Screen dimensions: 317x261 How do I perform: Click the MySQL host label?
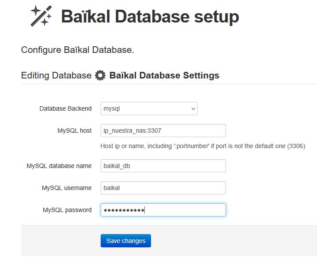pyautogui.click(x=74, y=130)
